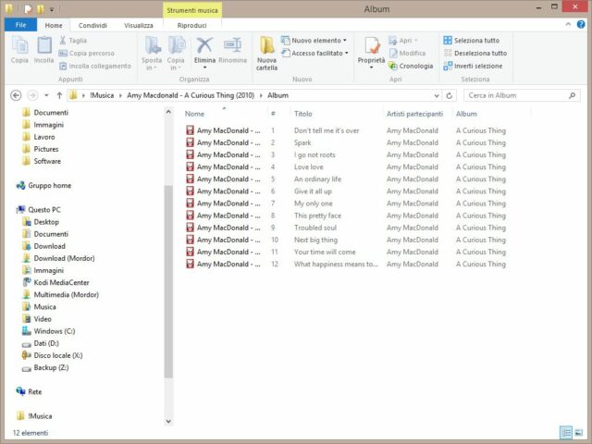Switch to details view in the status bar
Screen dimensions: 592x444
pyautogui.click(x=565, y=433)
